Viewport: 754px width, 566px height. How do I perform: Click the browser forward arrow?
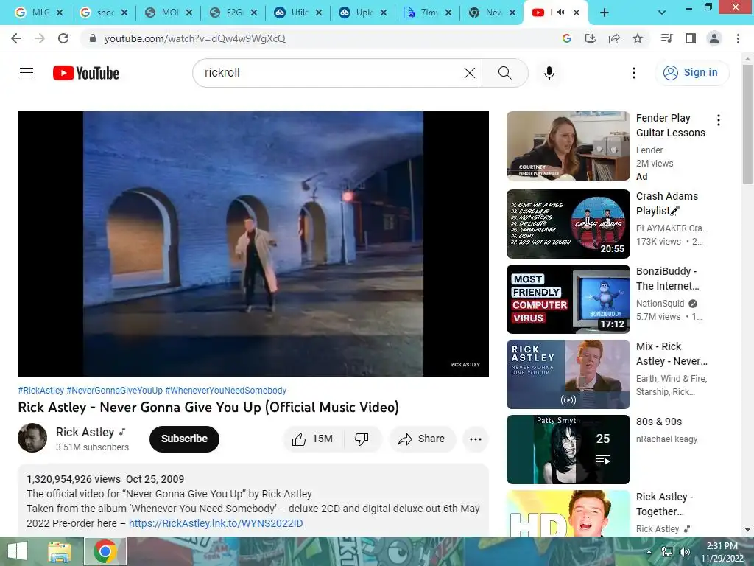click(40, 38)
